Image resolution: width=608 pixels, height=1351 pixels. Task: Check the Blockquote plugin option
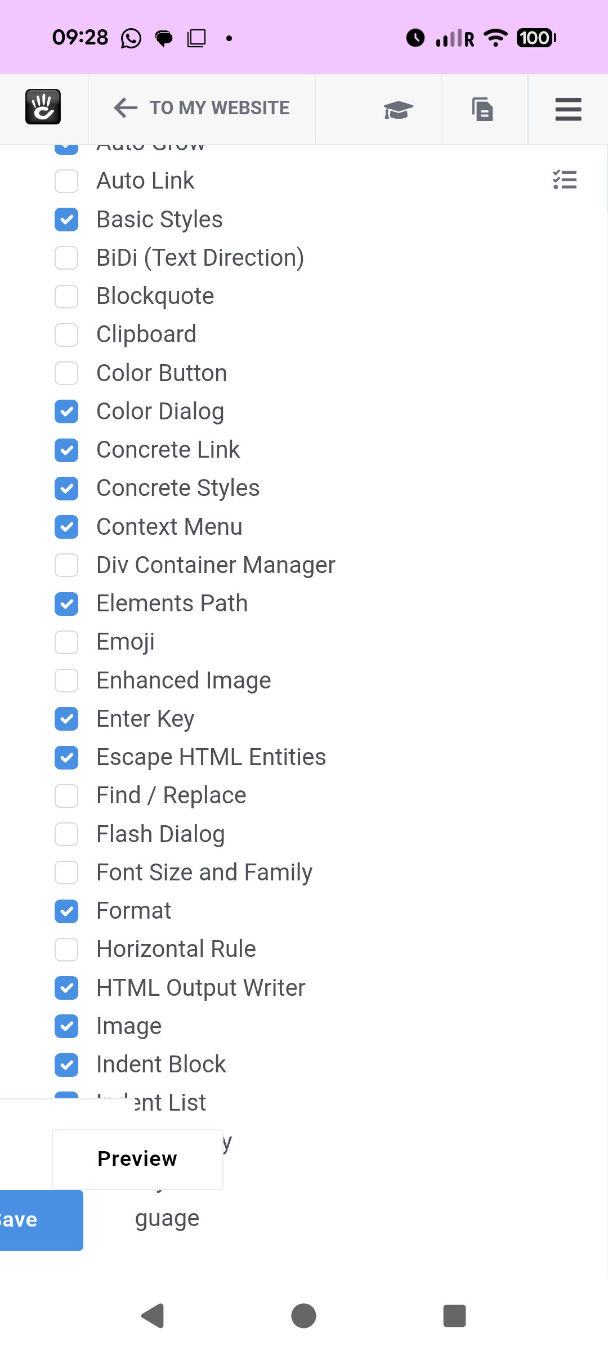point(66,297)
